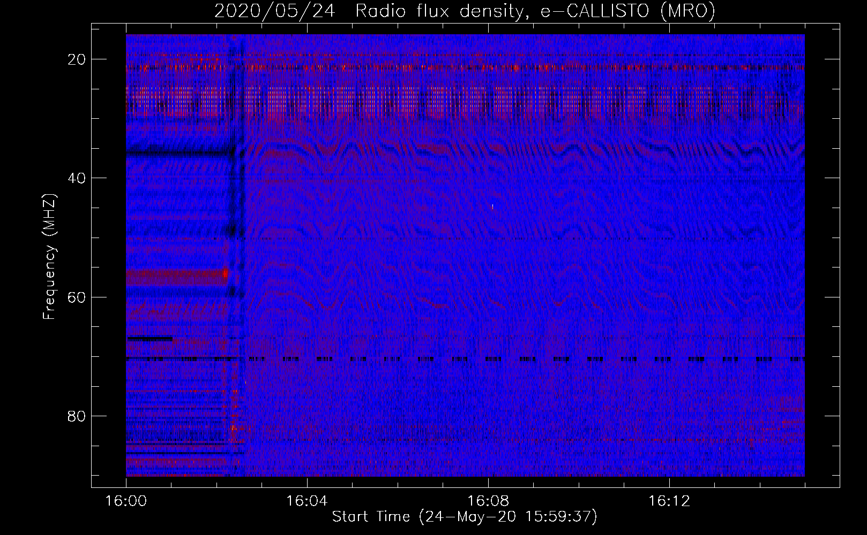867x535 pixels.
Task: Click the 16:12 time tick label
Action: click(x=669, y=501)
